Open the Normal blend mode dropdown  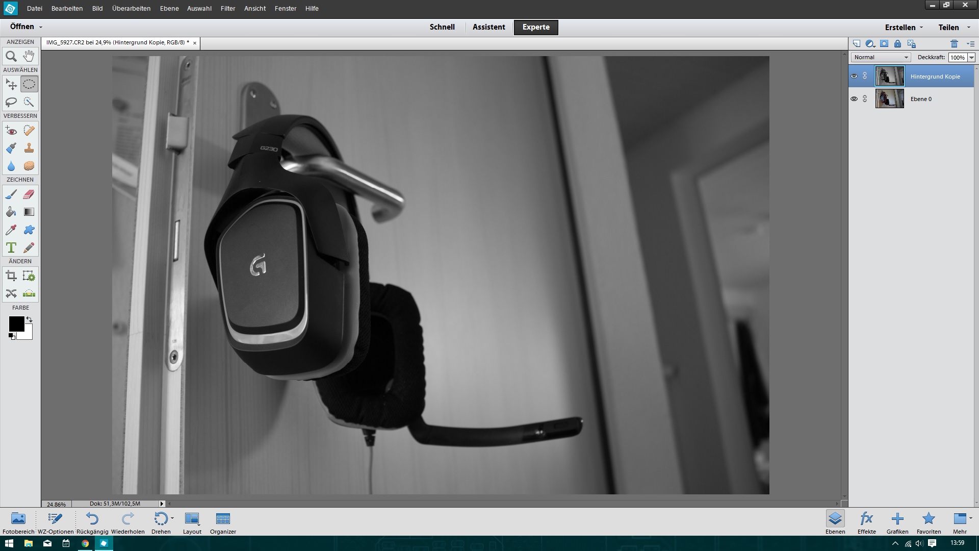coord(881,57)
